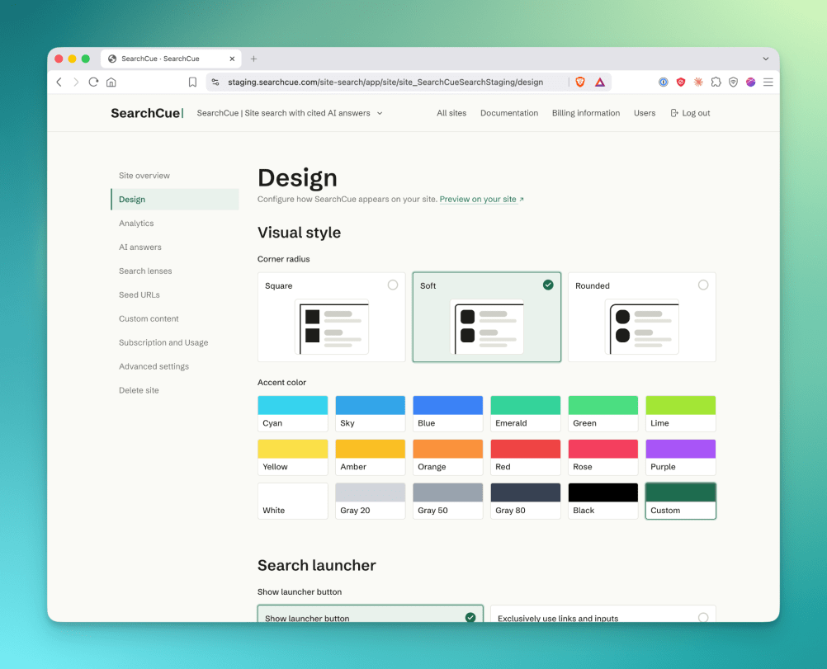Open All sites in top navigation
Screen dimensions: 827x669
pyautogui.click(x=451, y=113)
